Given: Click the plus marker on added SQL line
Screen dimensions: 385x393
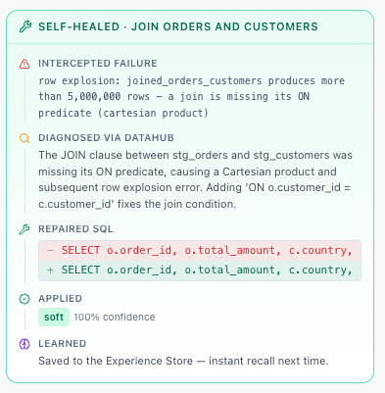Looking at the screenshot, I should click(x=50, y=270).
